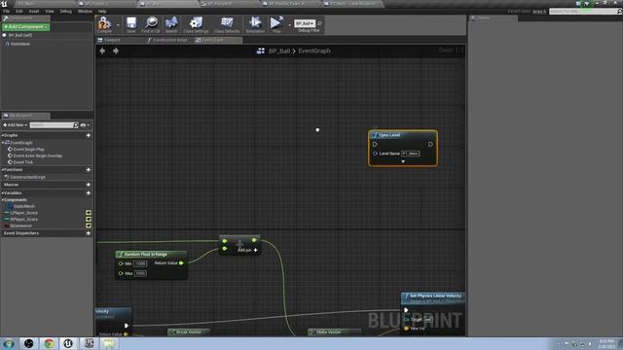The height and width of the screenshot is (350, 623).
Task: Click the Unreal Engine logo icon
Action: pyautogui.click(x=4, y=4)
